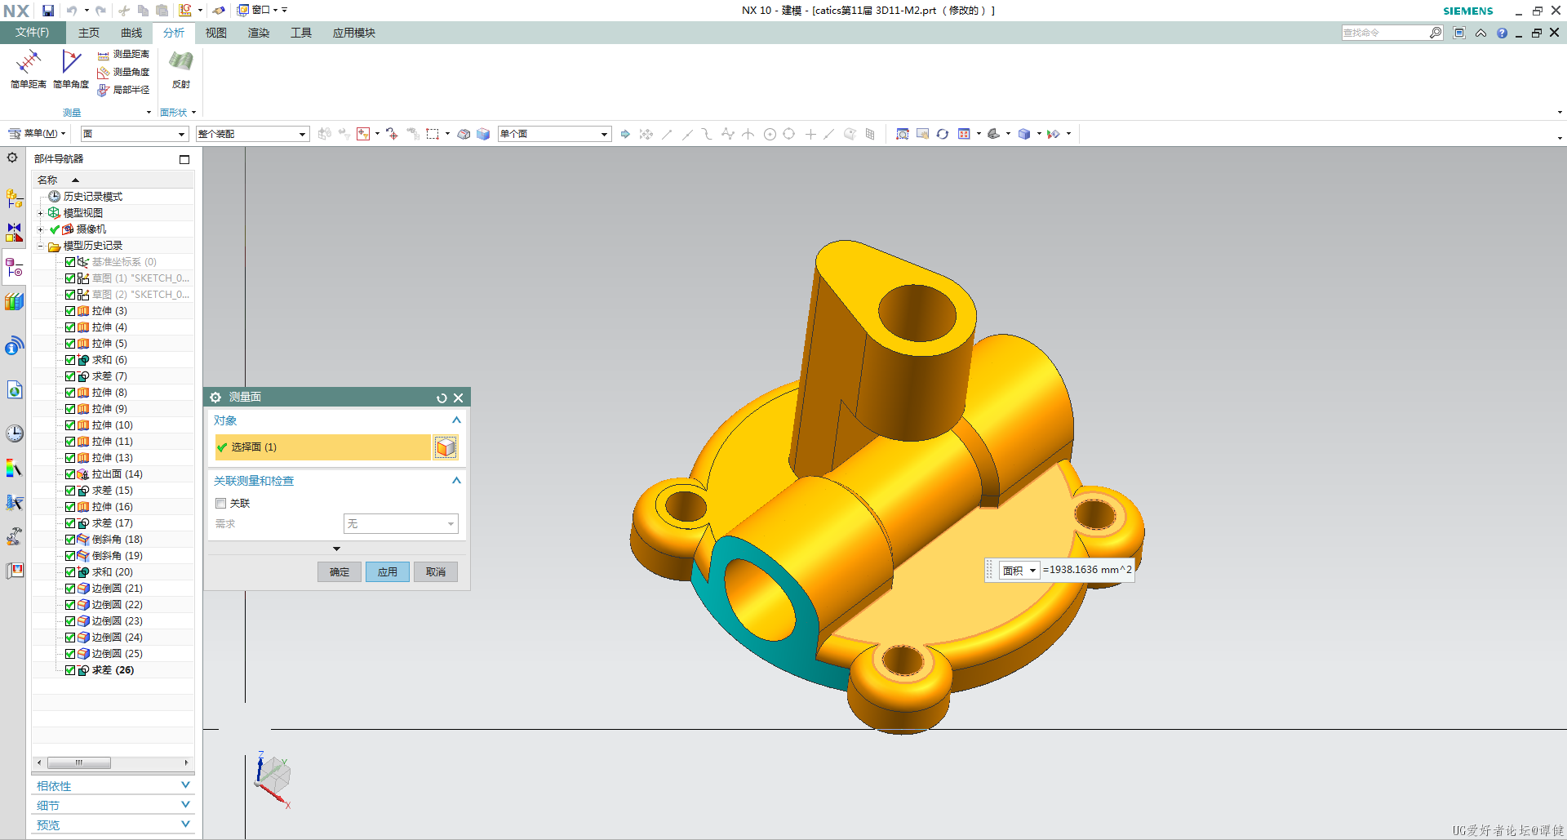Open the Constraint Navigator sidebar icon
1567x840 pixels.
[14, 233]
